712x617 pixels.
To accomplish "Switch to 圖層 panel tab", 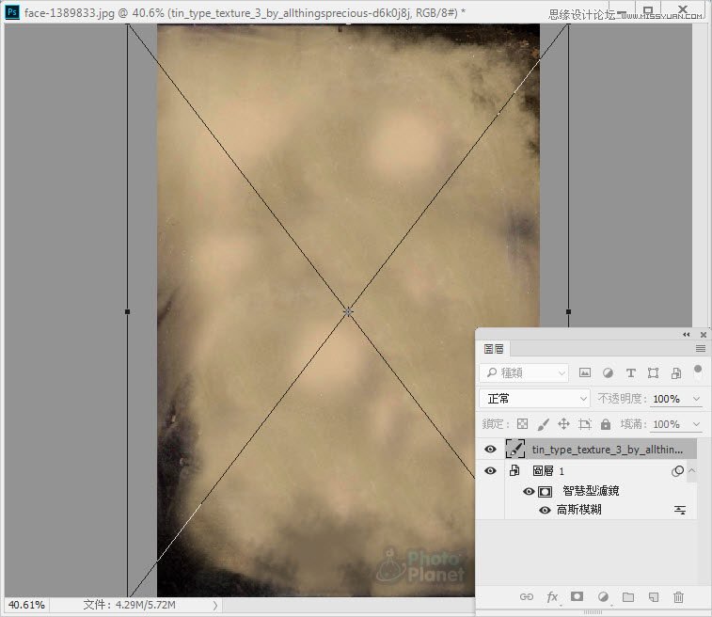I will point(494,349).
